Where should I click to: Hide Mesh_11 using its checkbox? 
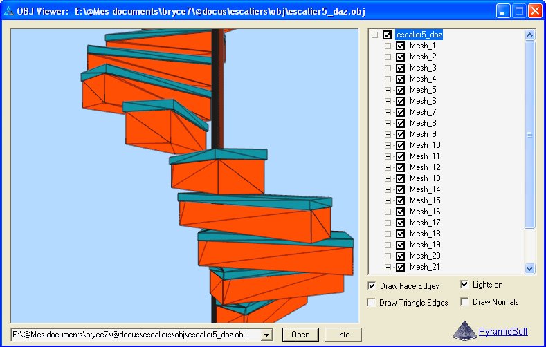pyautogui.click(x=401, y=156)
